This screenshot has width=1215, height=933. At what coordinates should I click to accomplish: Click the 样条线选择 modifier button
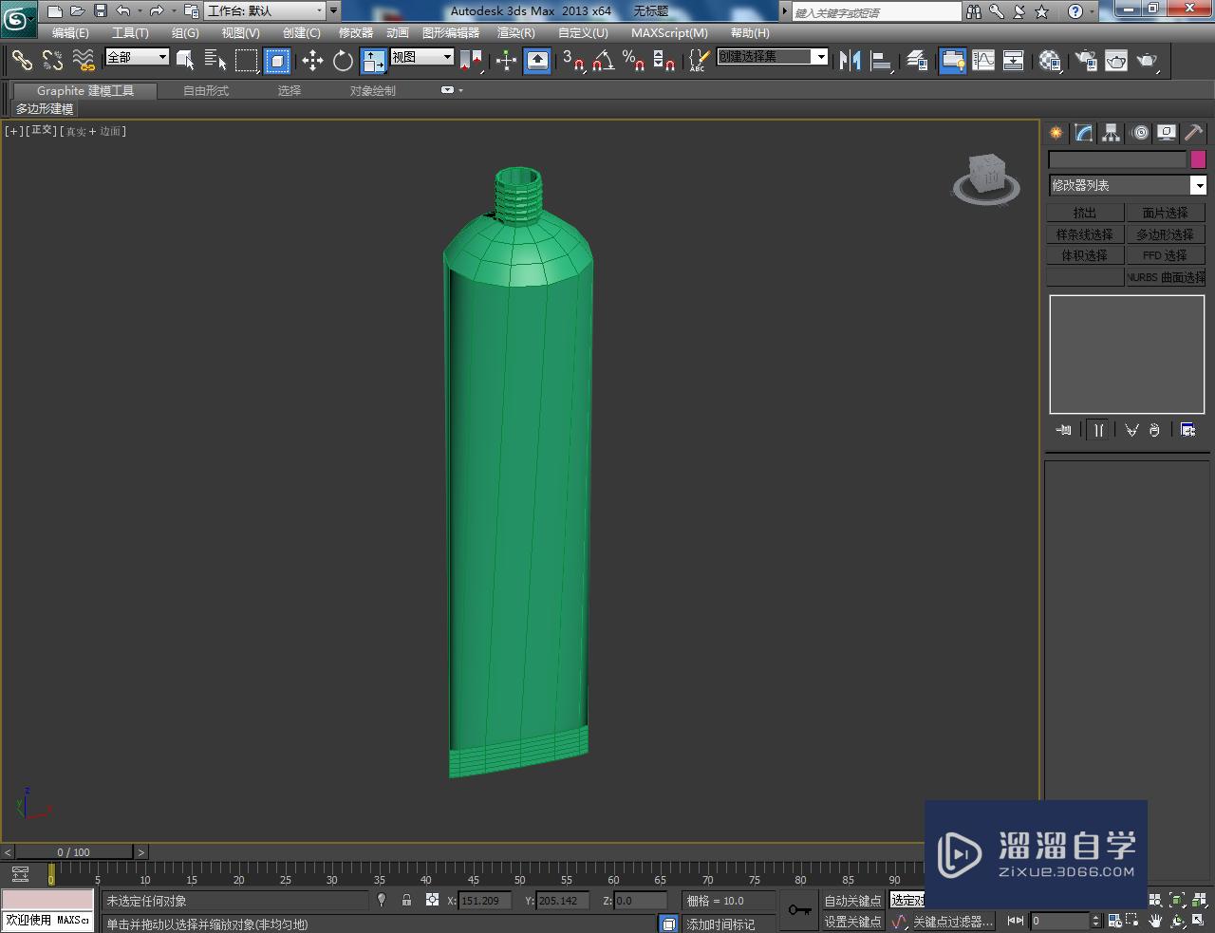coord(1085,234)
